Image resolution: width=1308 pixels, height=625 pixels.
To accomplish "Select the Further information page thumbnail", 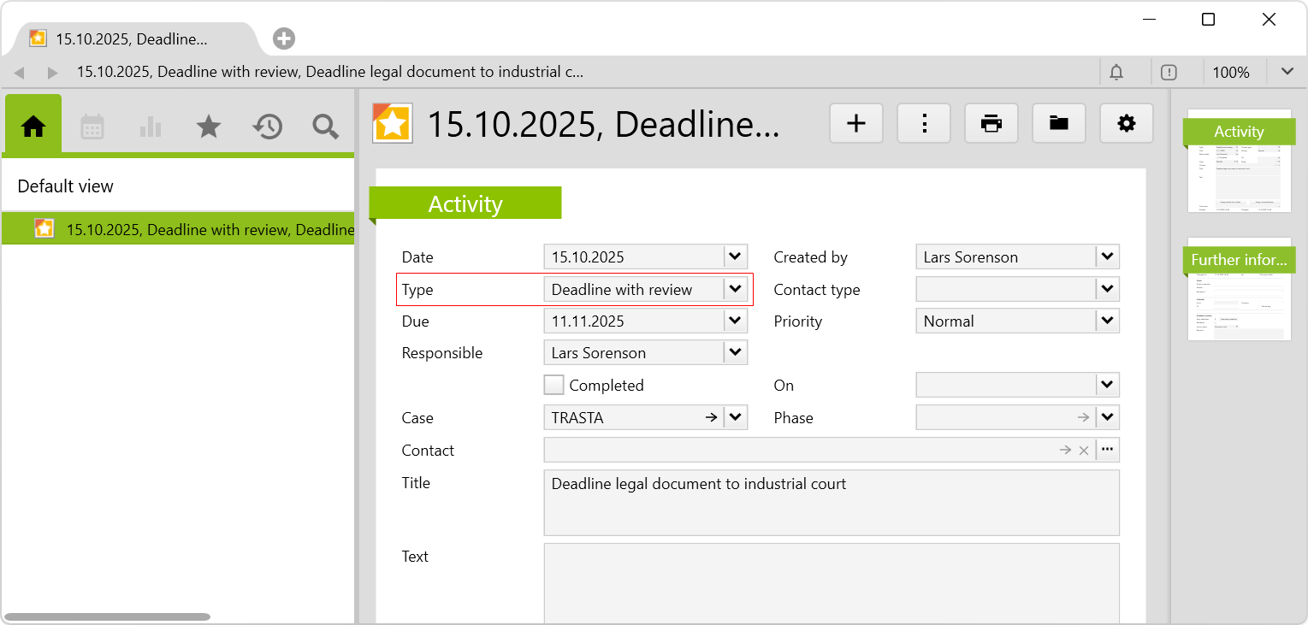I will point(1239,291).
